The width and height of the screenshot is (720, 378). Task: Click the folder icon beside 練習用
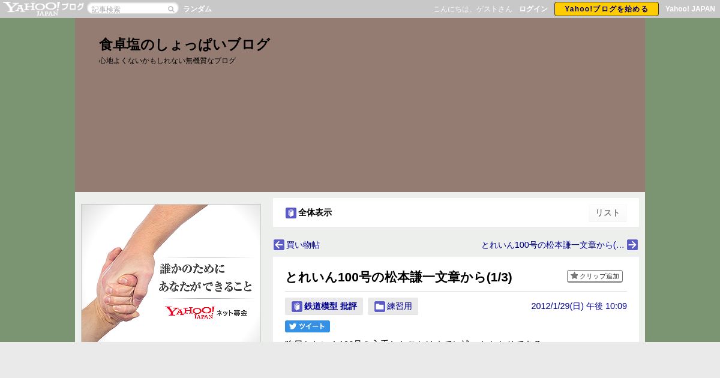(380, 307)
